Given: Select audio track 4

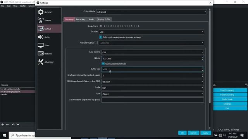Looking at the screenshot, I should tap(121, 26).
